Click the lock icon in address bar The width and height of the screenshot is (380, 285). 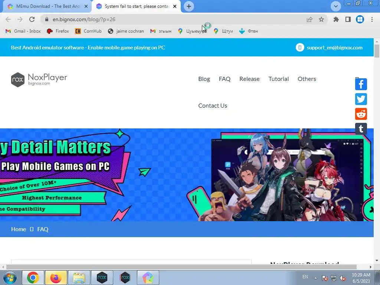coord(47,19)
